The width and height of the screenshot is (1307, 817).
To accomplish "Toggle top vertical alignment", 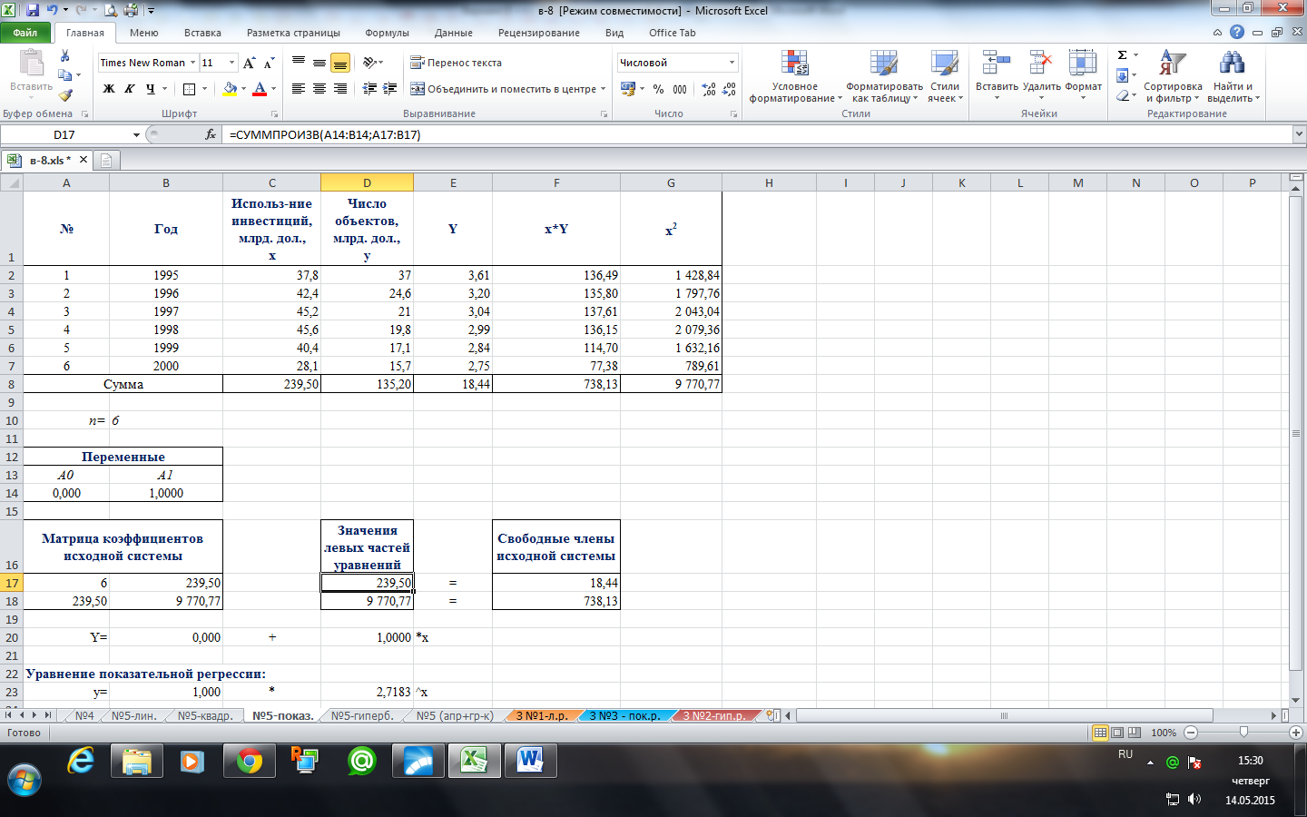I will click(299, 63).
